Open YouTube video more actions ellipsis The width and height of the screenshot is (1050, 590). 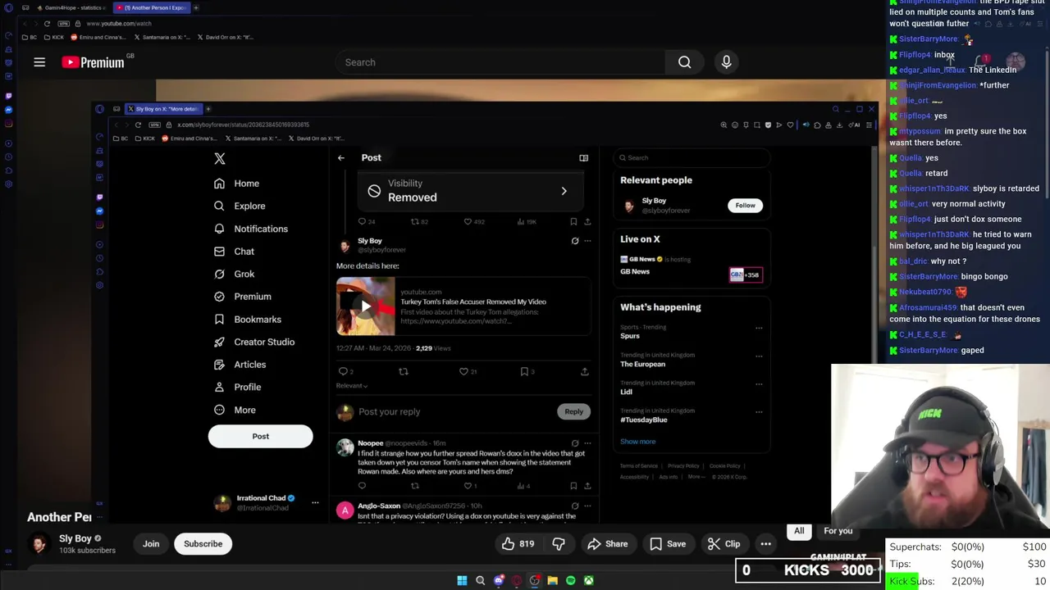(x=765, y=544)
